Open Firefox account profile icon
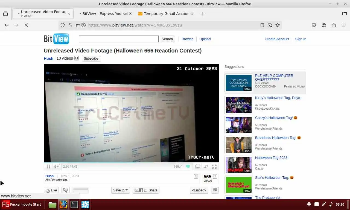Image resolution: width=350 pixels, height=210 pixels. coord(324,25)
